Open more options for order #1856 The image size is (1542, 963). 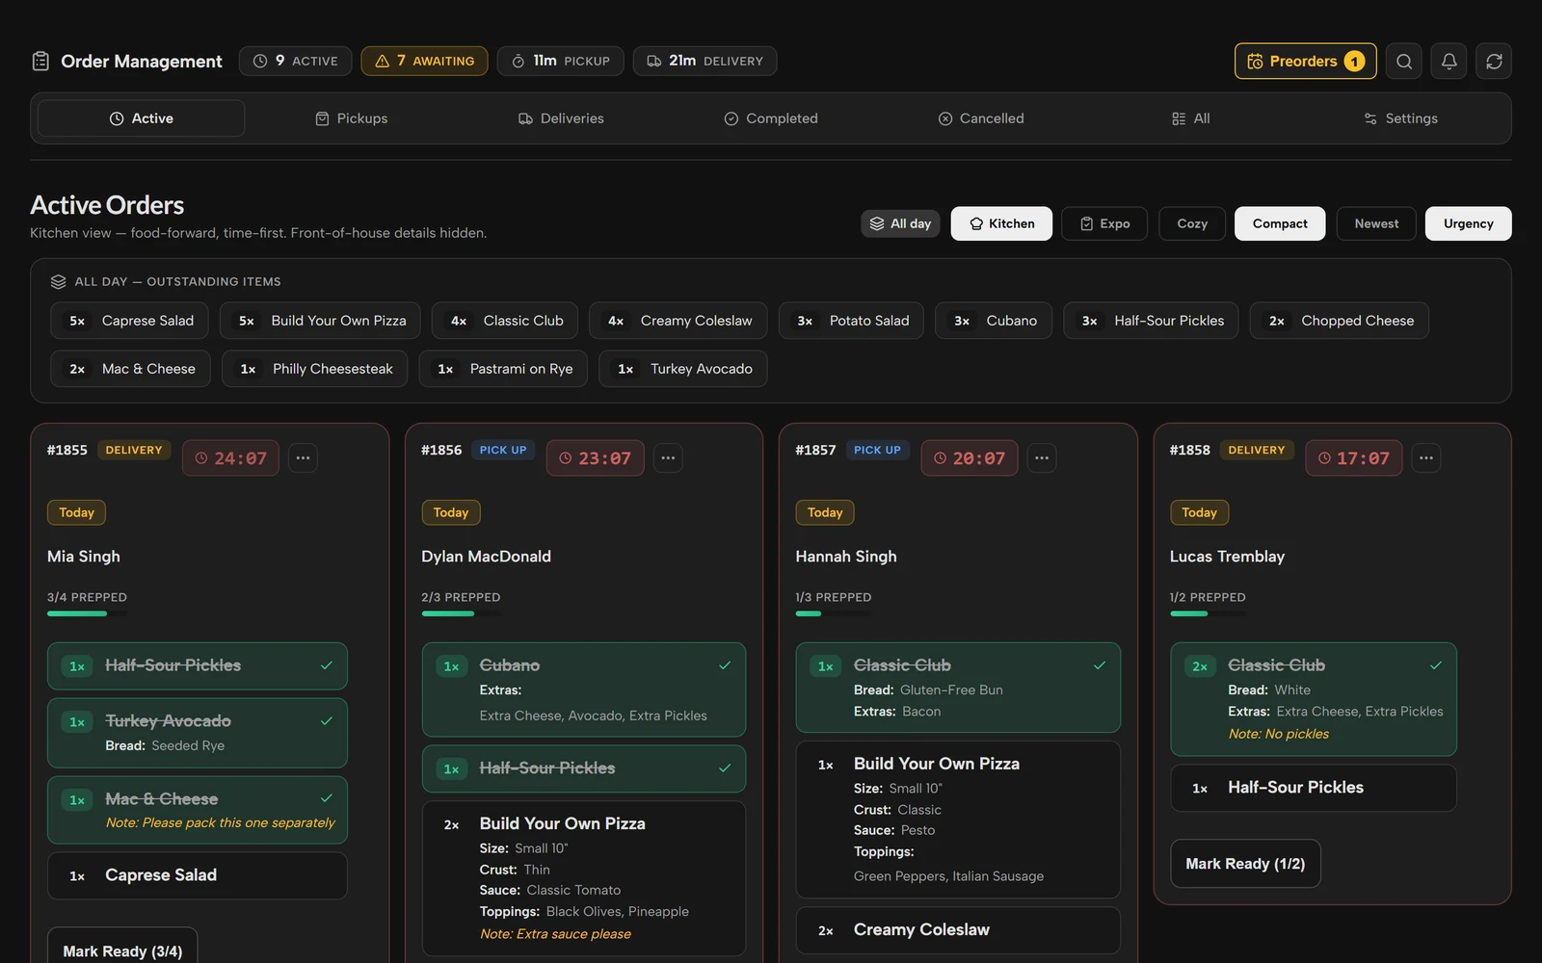pyautogui.click(x=668, y=458)
